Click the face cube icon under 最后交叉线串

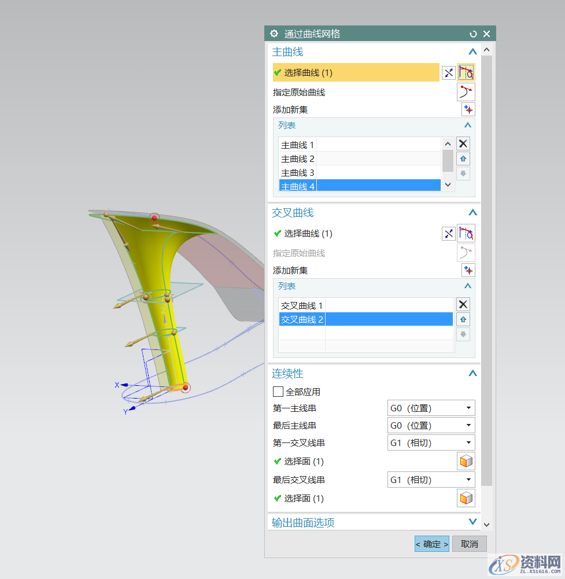466,497
